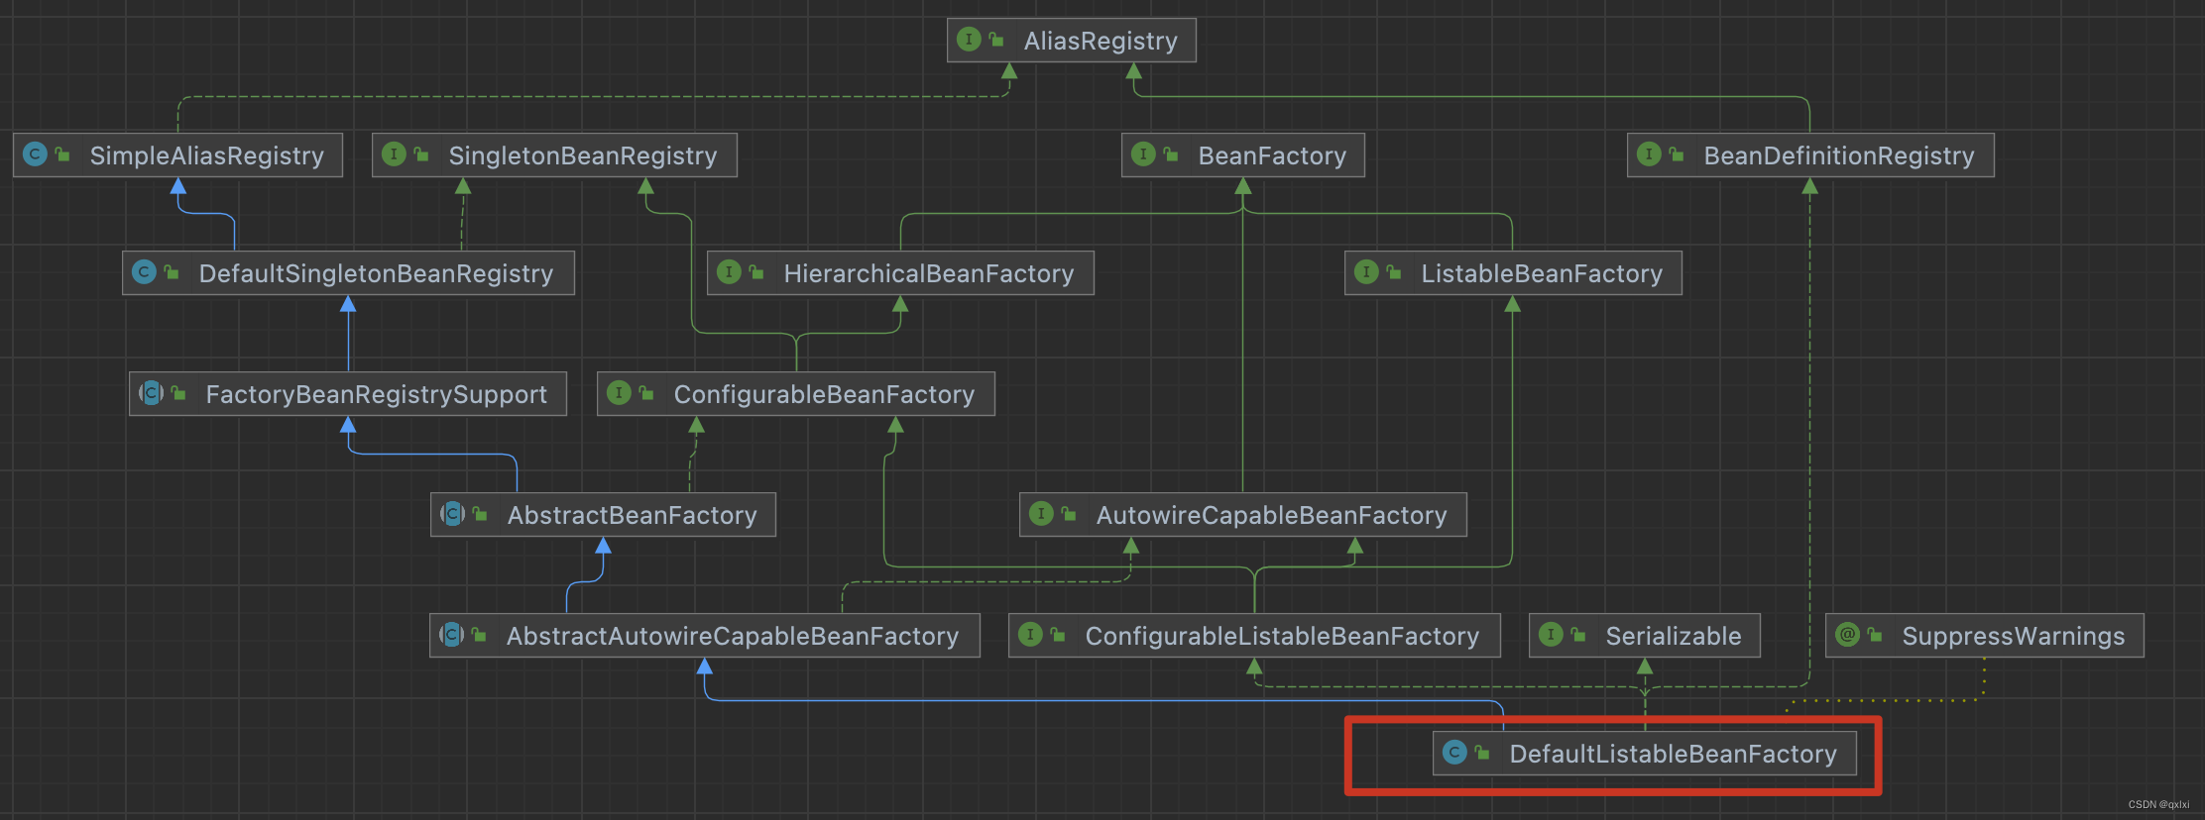Select the BeanFactory node

pos(1242,155)
